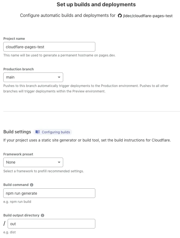180x238 pixels.
Task: Click the GitHub logo icon
Action: [120, 16]
